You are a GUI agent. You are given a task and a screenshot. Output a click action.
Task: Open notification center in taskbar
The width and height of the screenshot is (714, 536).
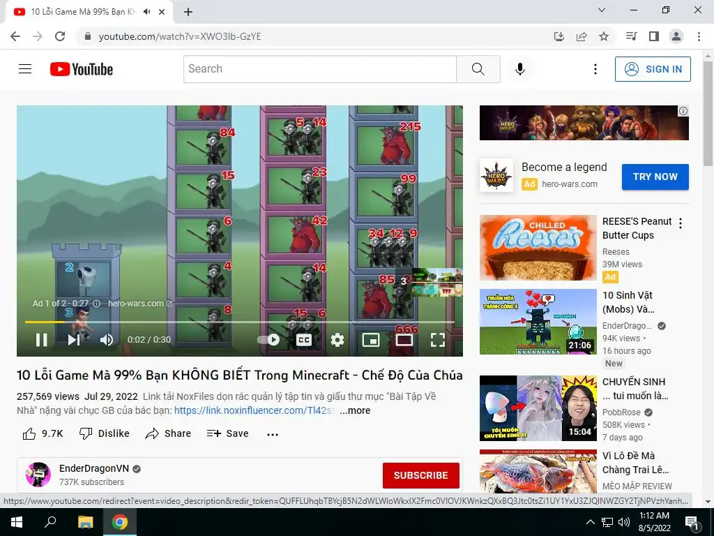(x=692, y=522)
